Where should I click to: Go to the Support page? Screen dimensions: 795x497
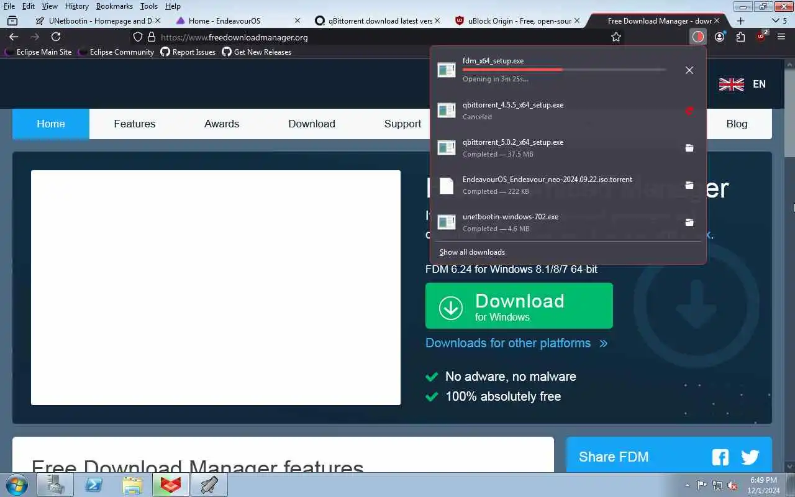pyautogui.click(x=402, y=124)
